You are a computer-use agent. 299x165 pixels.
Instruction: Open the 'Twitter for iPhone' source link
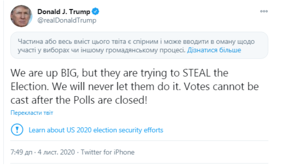pyautogui.click(x=108, y=152)
